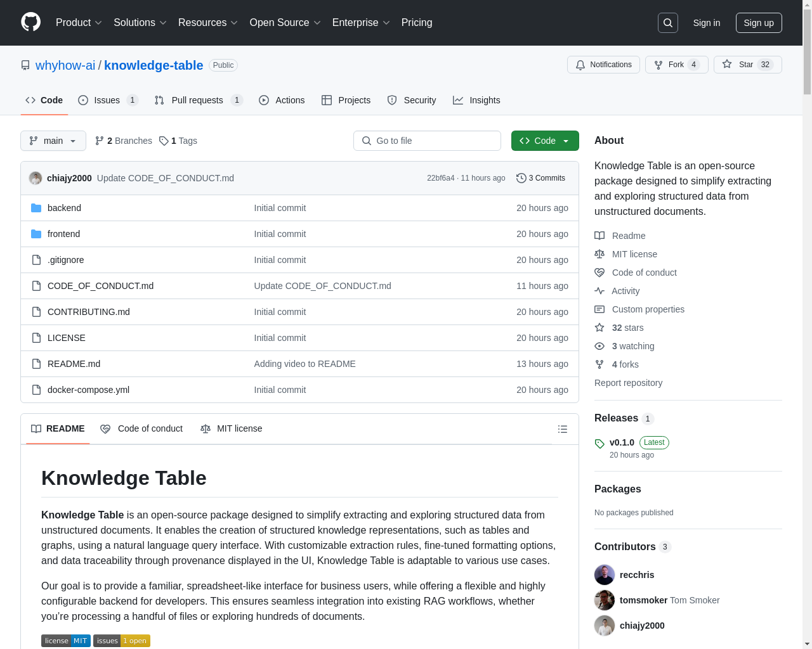Open commit hash 22bf6a4
This screenshot has width=812, height=649.
(x=441, y=178)
